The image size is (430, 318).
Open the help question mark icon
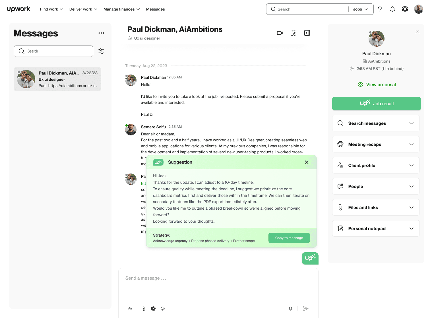coord(380,9)
